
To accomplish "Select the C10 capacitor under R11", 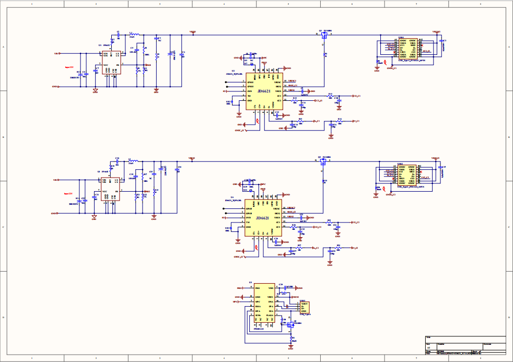I will [x=339, y=99].
